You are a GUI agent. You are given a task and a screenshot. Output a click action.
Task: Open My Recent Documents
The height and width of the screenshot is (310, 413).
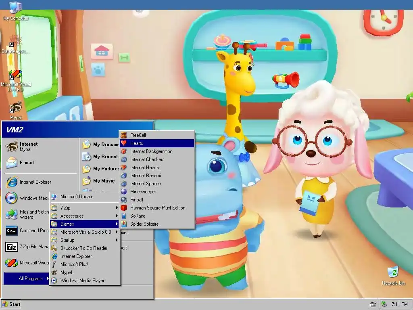(x=100, y=157)
